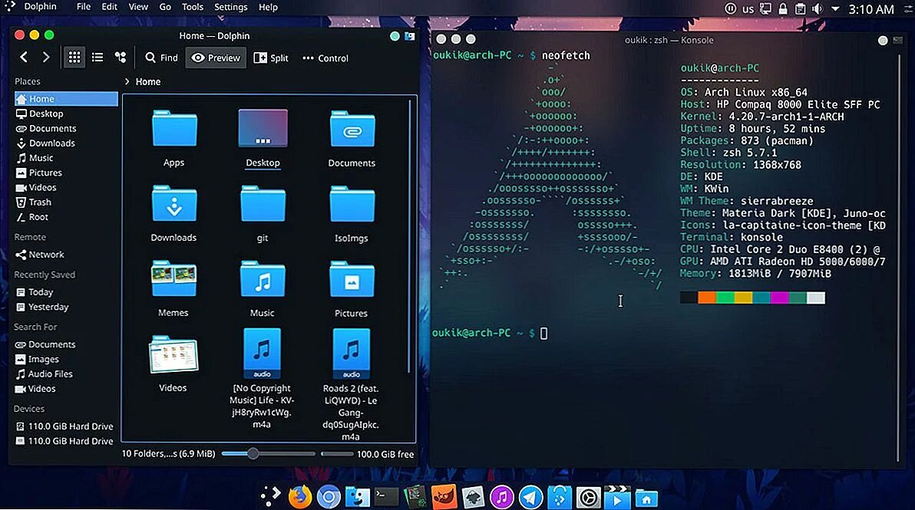
Task: Go forward with Dolphin's forward arrow
Action: pyautogui.click(x=45, y=57)
